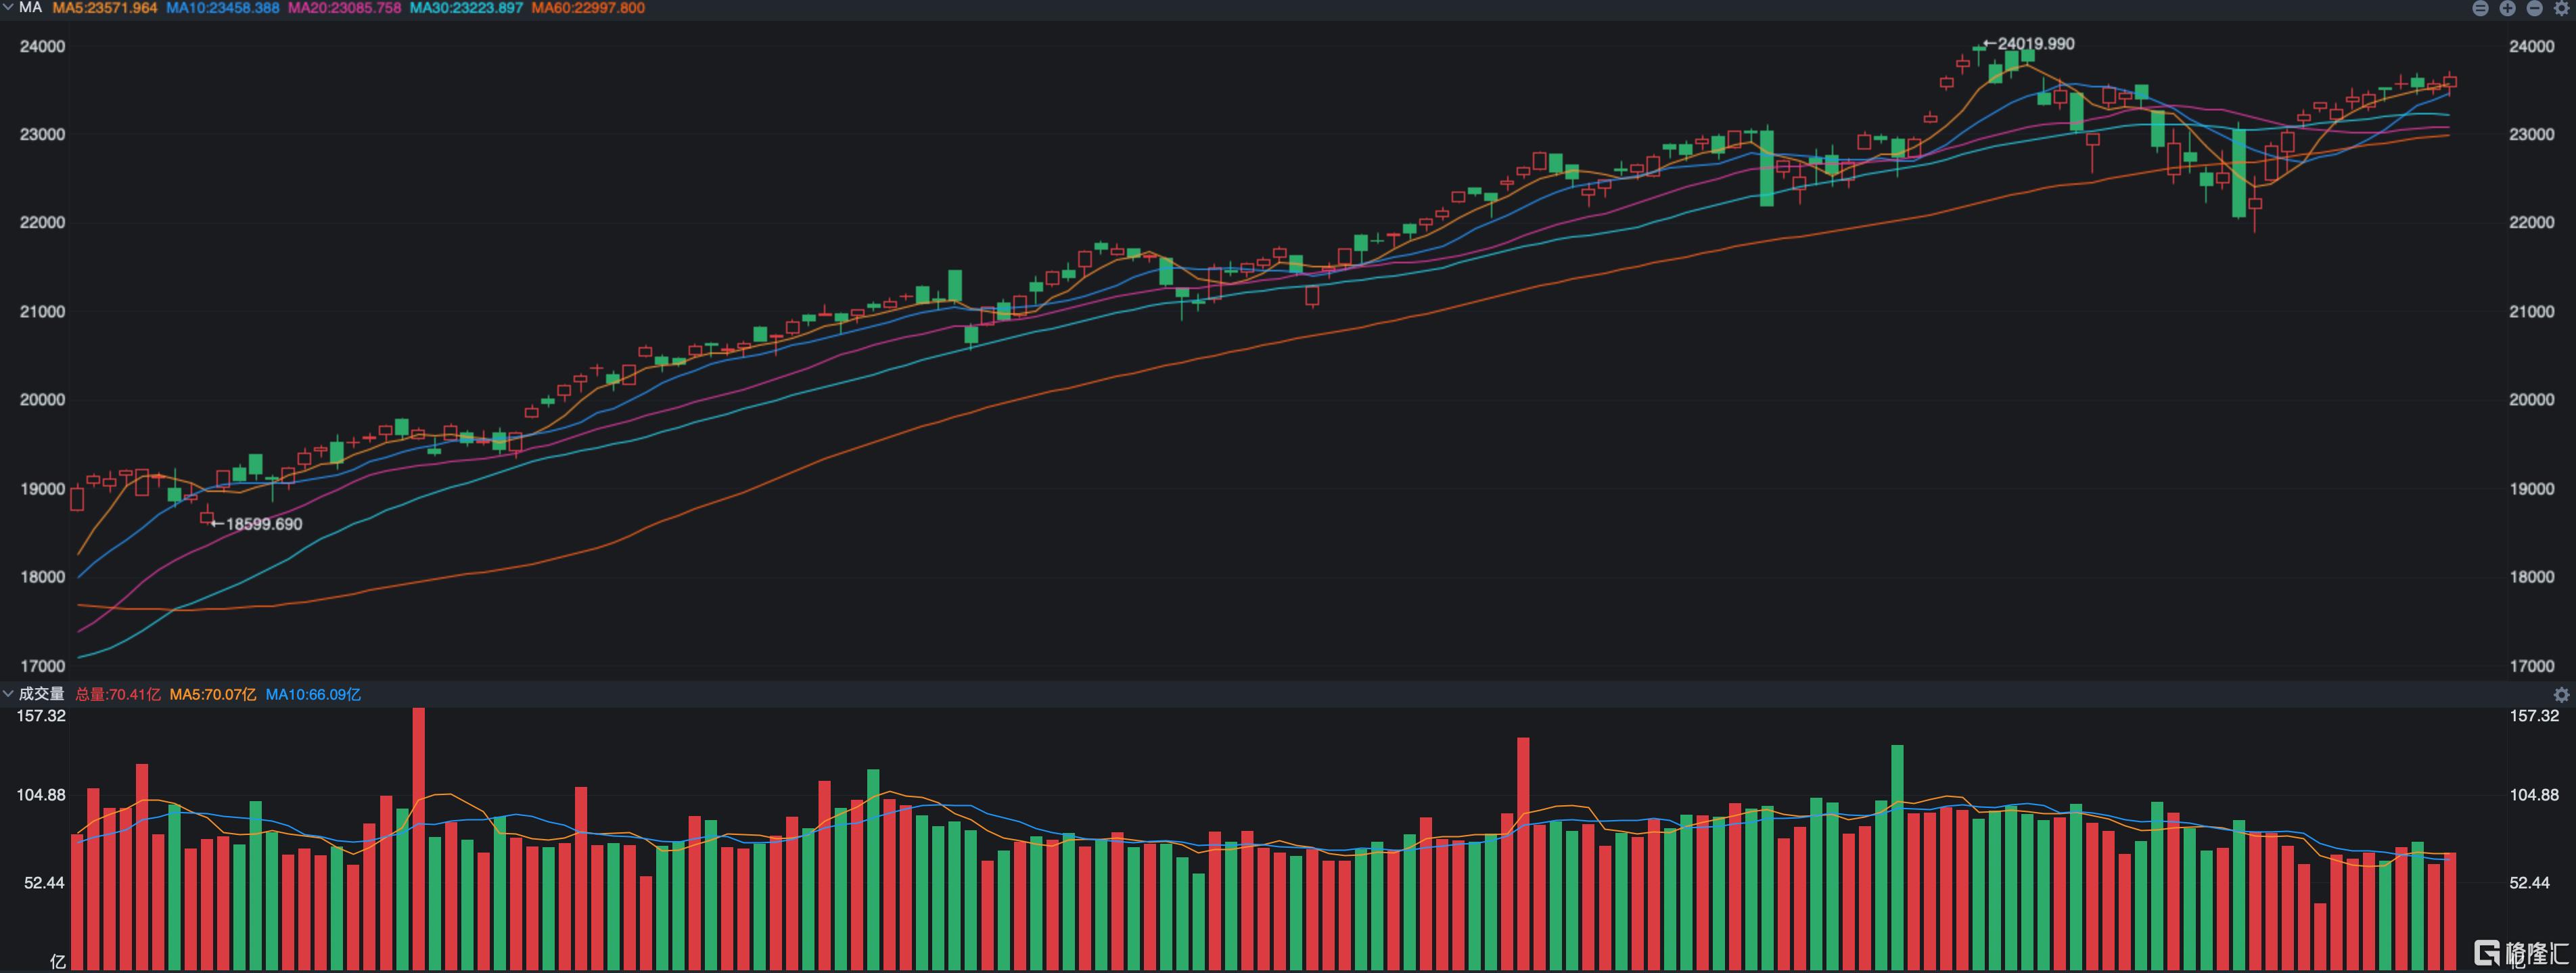Click the MA30 cyan legend value
2576x973 pixels.
[x=466, y=8]
